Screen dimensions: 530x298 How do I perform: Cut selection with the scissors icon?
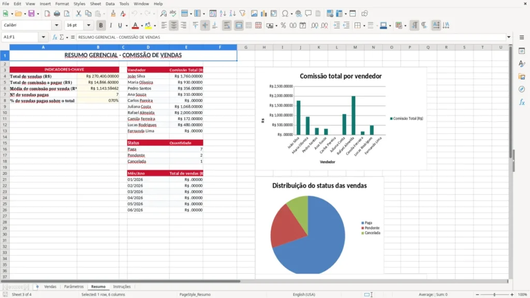(x=79, y=13)
